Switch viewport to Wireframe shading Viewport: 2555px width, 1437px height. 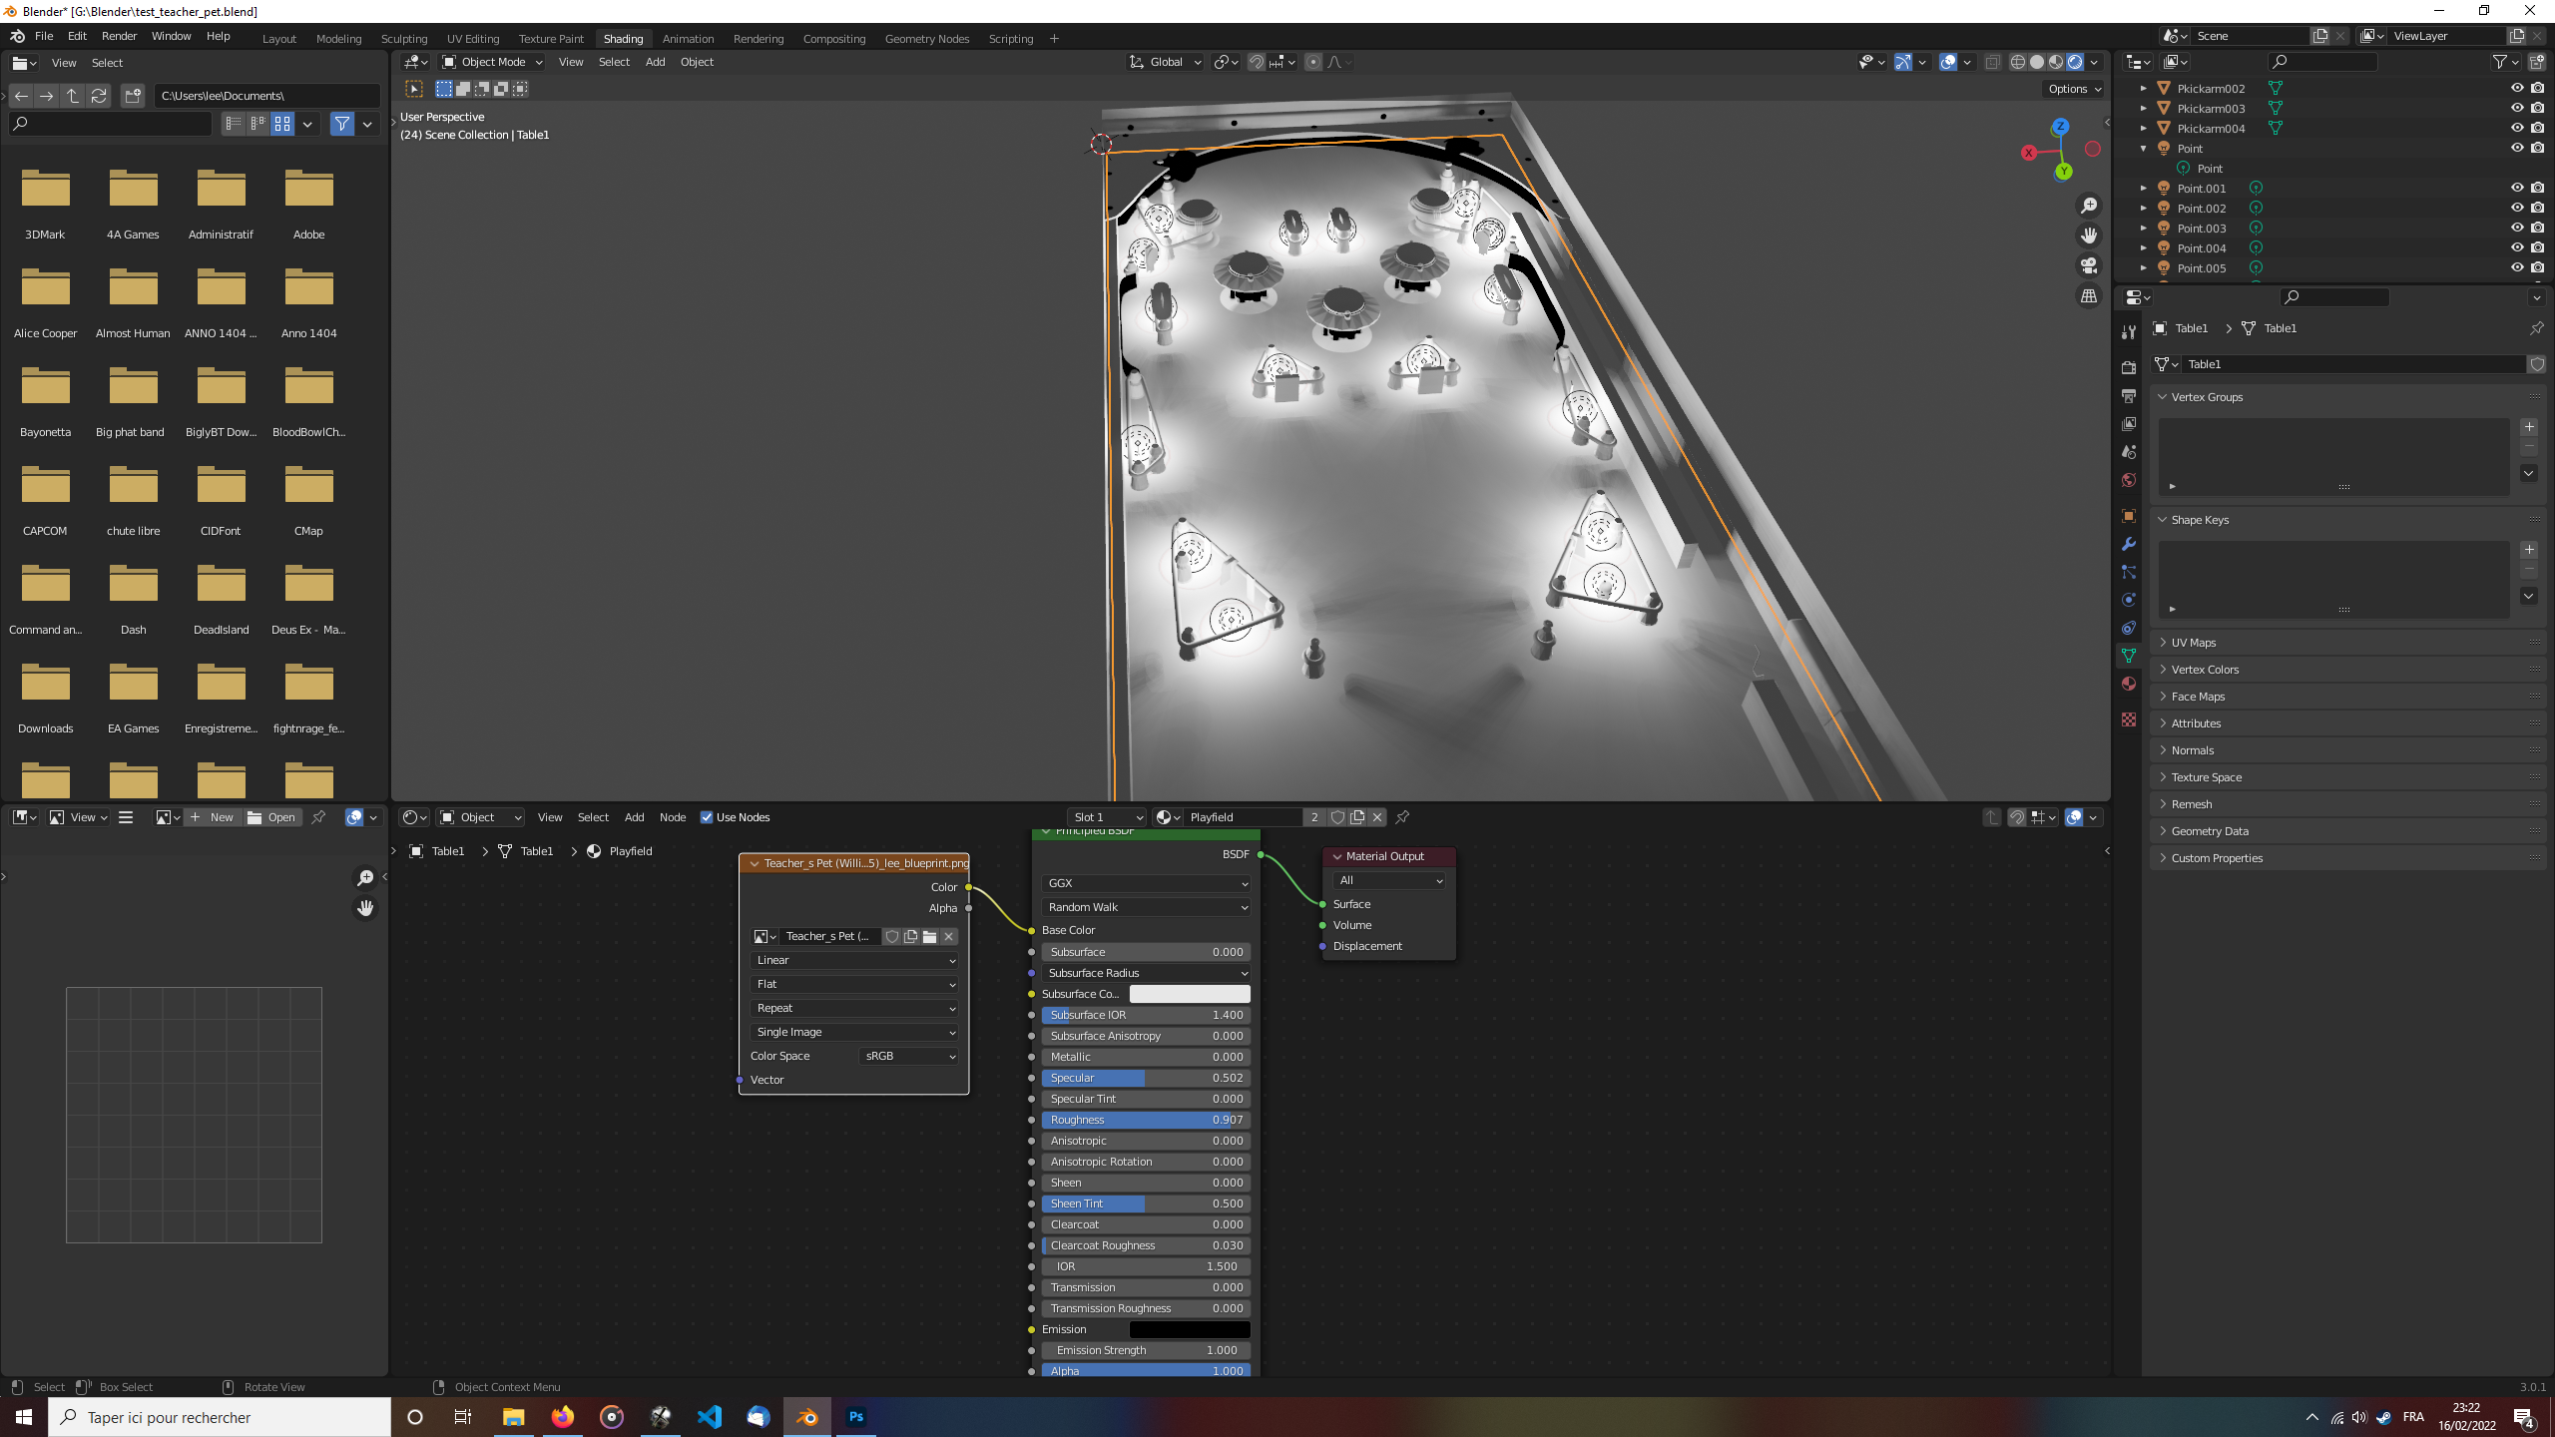point(2017,62)
